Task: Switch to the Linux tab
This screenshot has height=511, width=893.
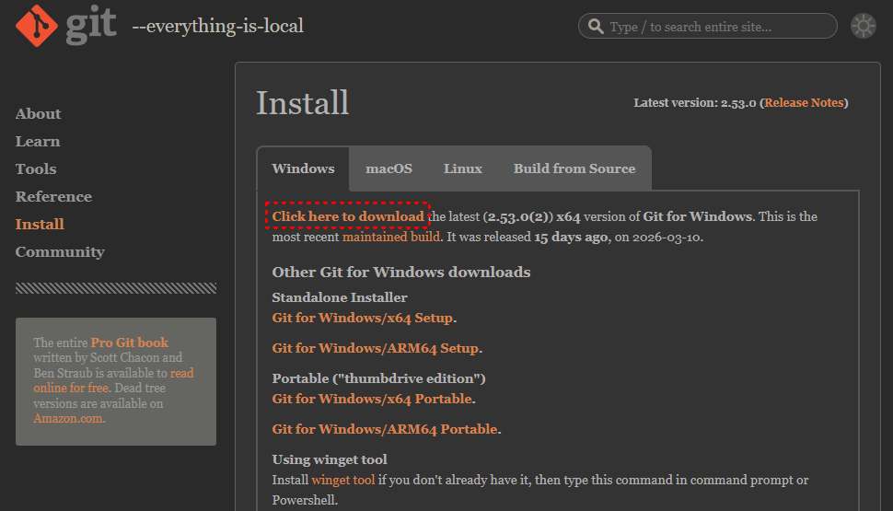Action: (462, 168)
